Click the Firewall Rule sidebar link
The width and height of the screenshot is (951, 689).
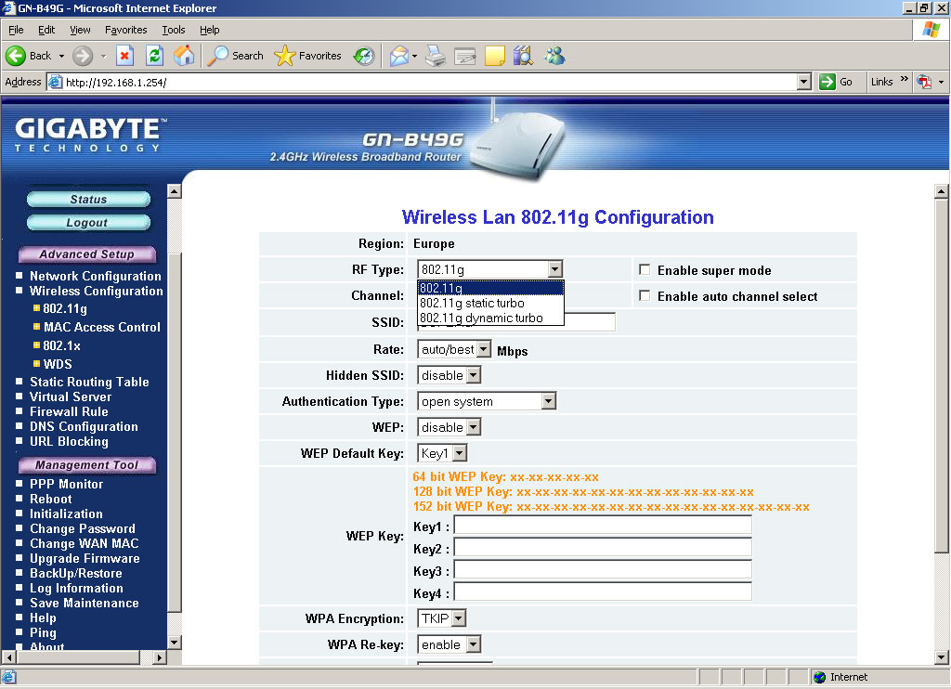click(x=69, y=411)
